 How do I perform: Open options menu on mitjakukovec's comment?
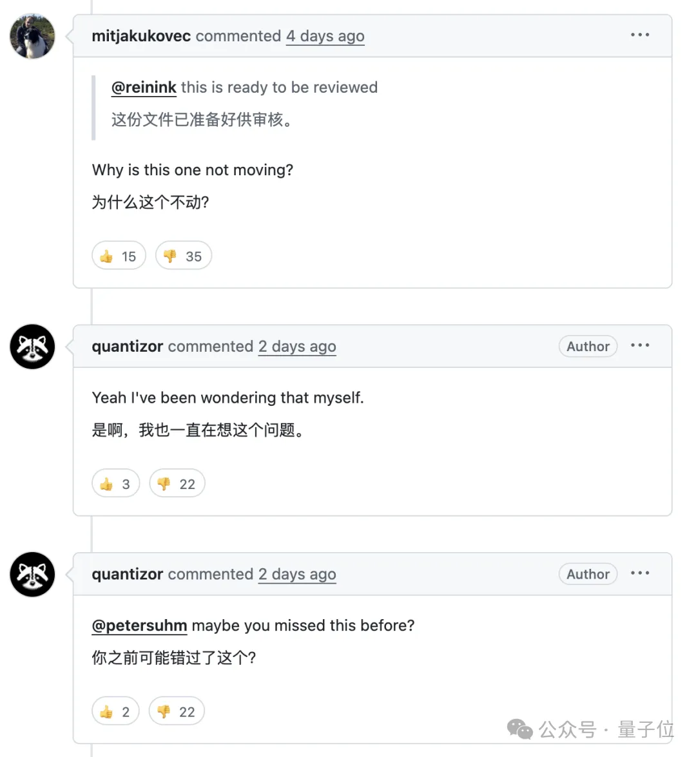pos(639,35)
